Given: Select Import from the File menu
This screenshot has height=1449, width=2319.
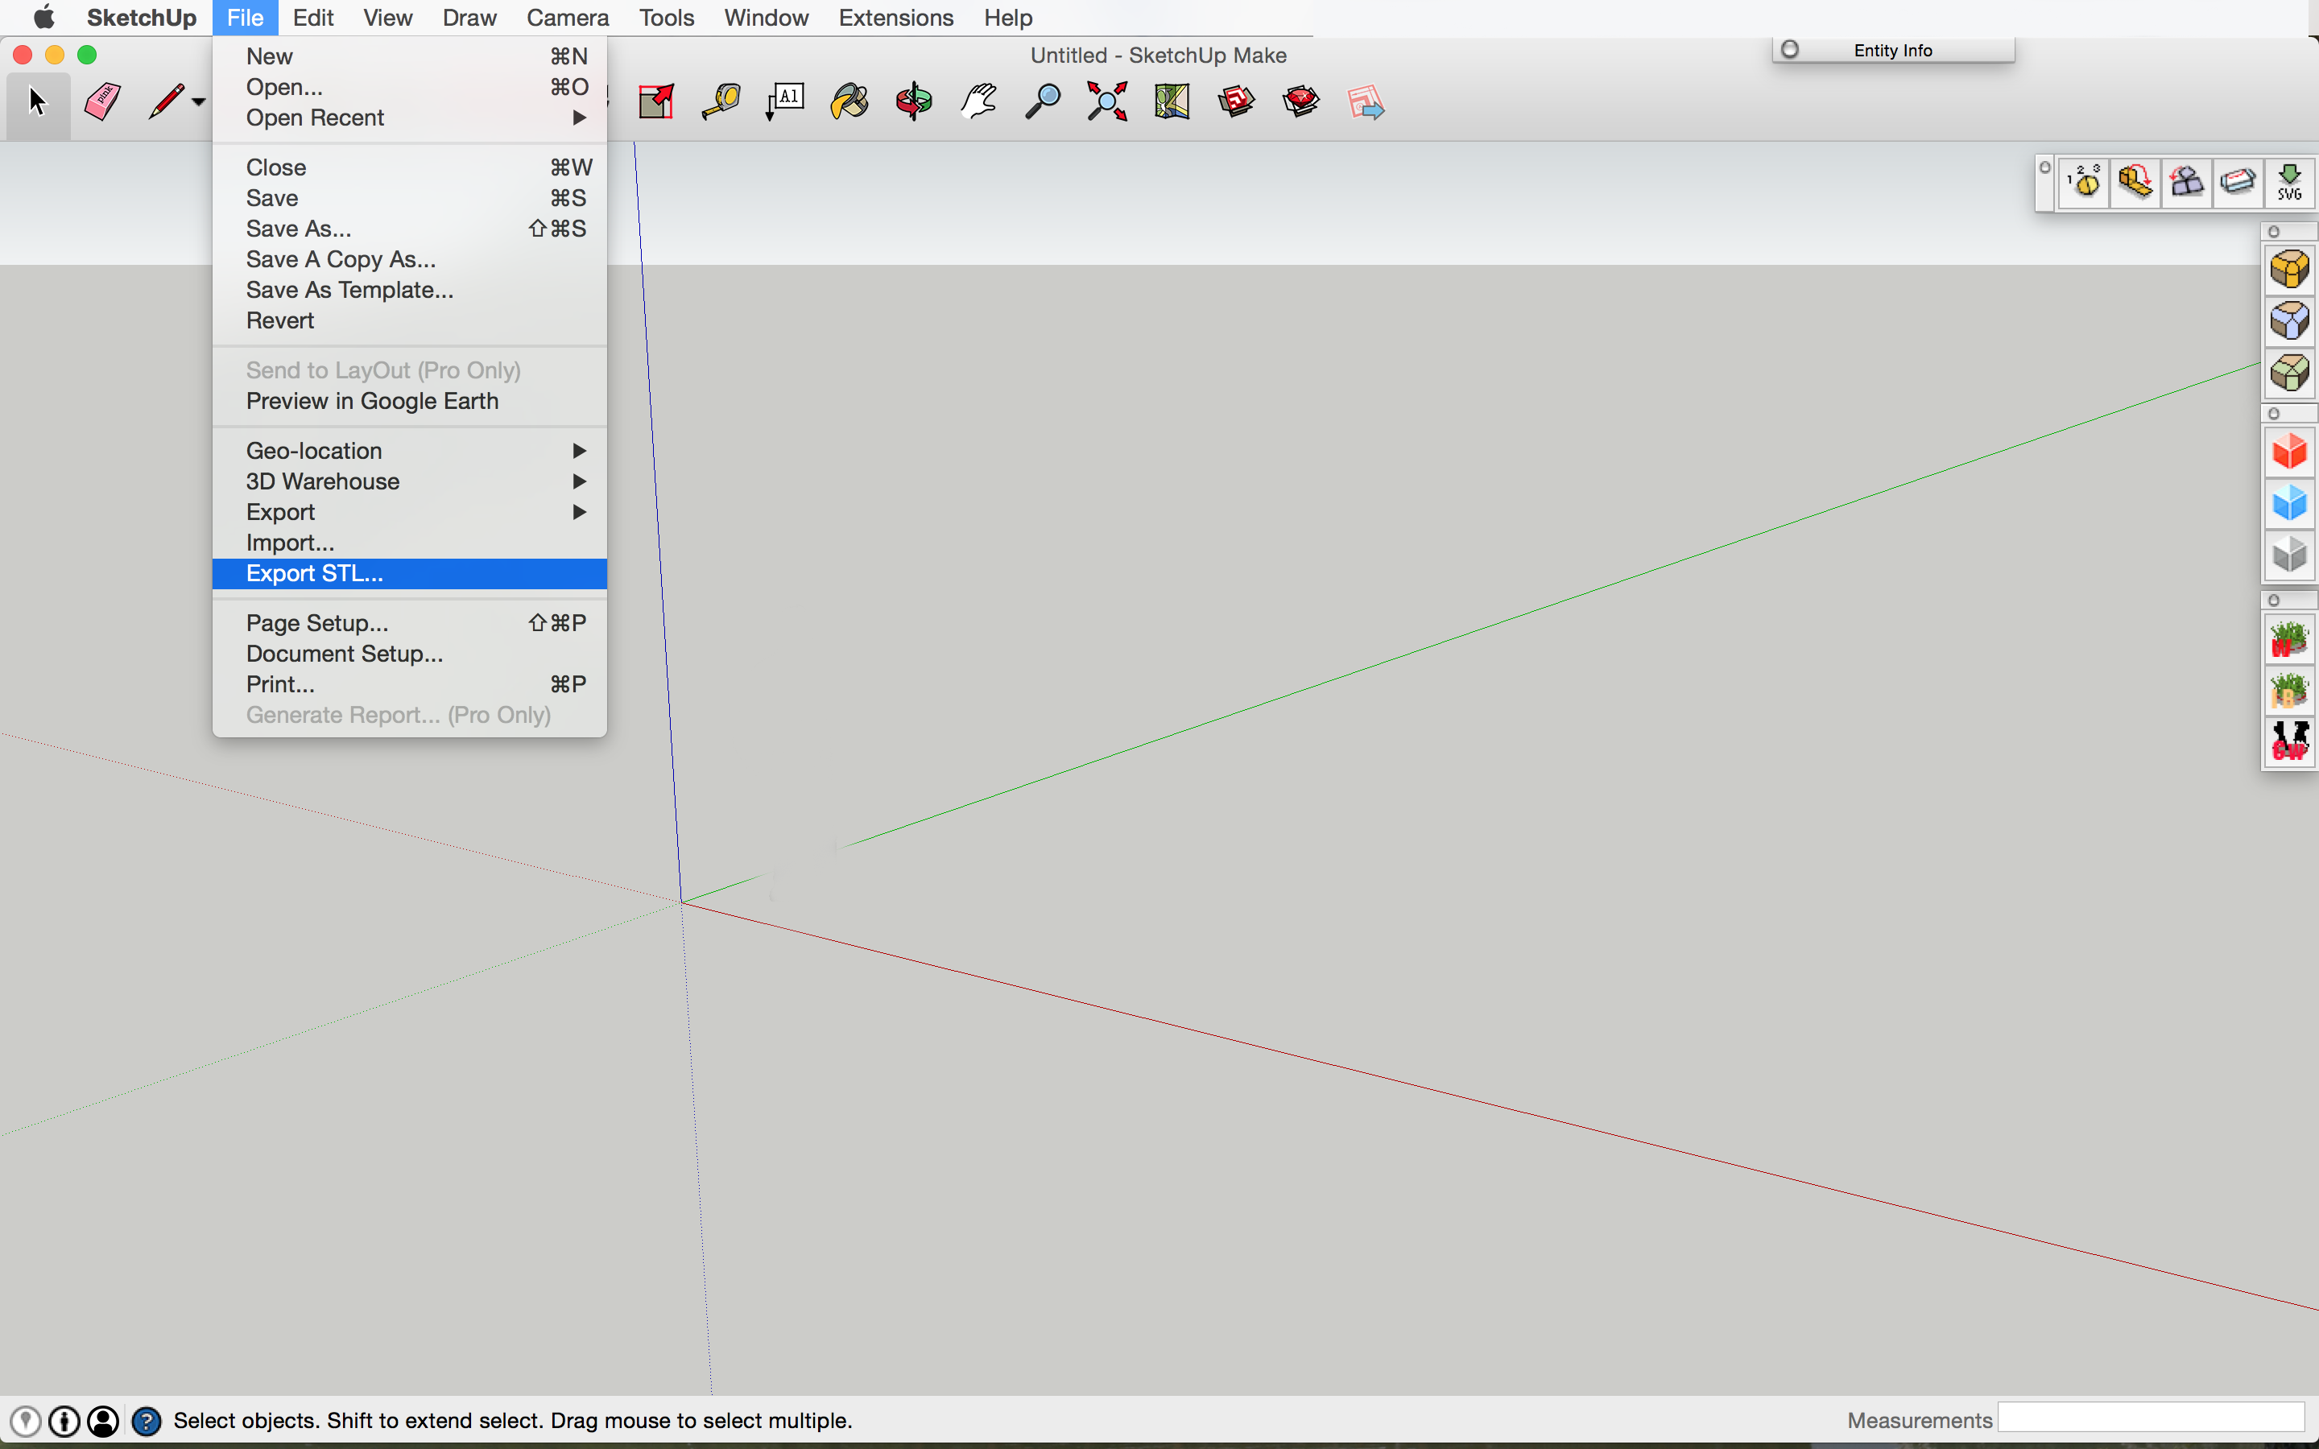Looking at the screenshot, I should point(410,543).
